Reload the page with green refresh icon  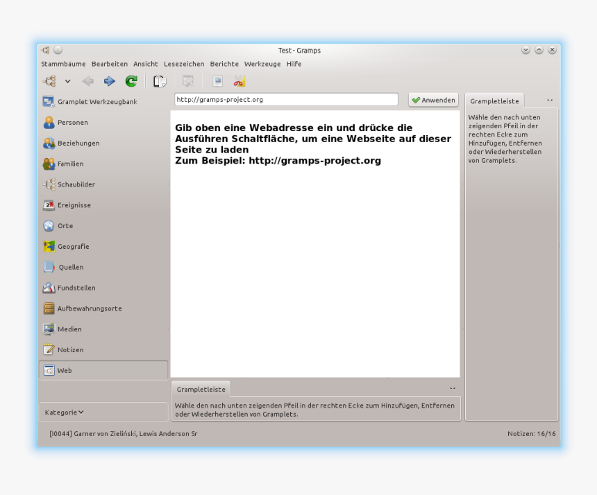131,81
